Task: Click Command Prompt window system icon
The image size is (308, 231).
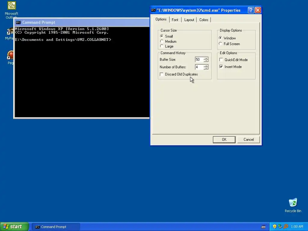Action: (x=18, y=22)
